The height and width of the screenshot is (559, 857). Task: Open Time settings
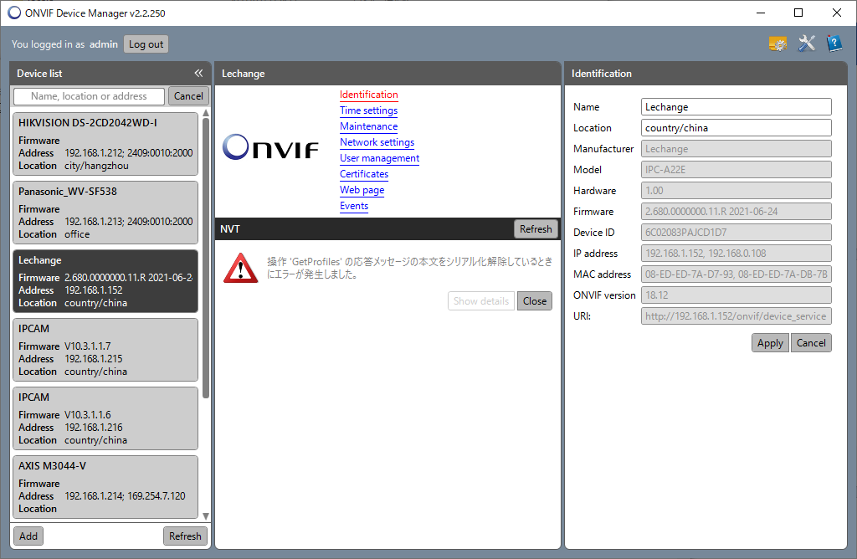click(x=369, y=110)
